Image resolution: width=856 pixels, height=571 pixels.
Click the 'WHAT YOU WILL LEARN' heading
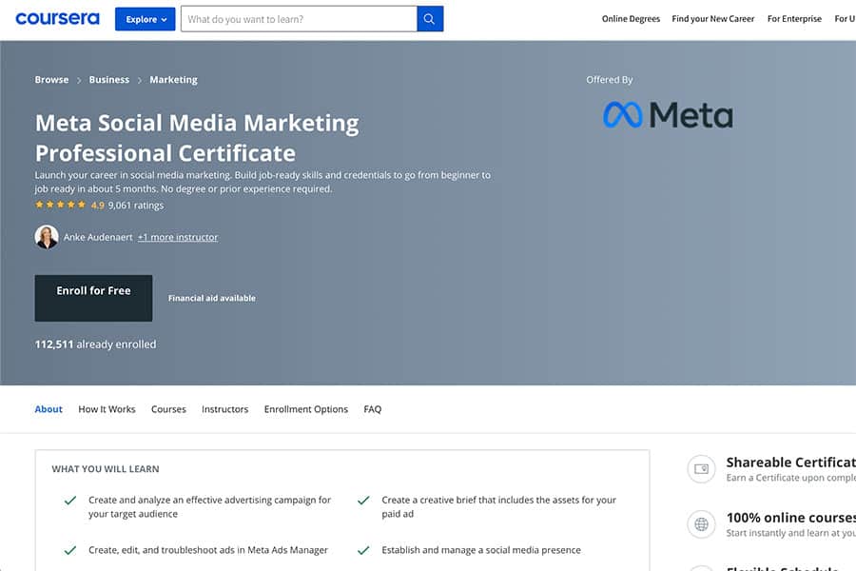click(106, 469)
